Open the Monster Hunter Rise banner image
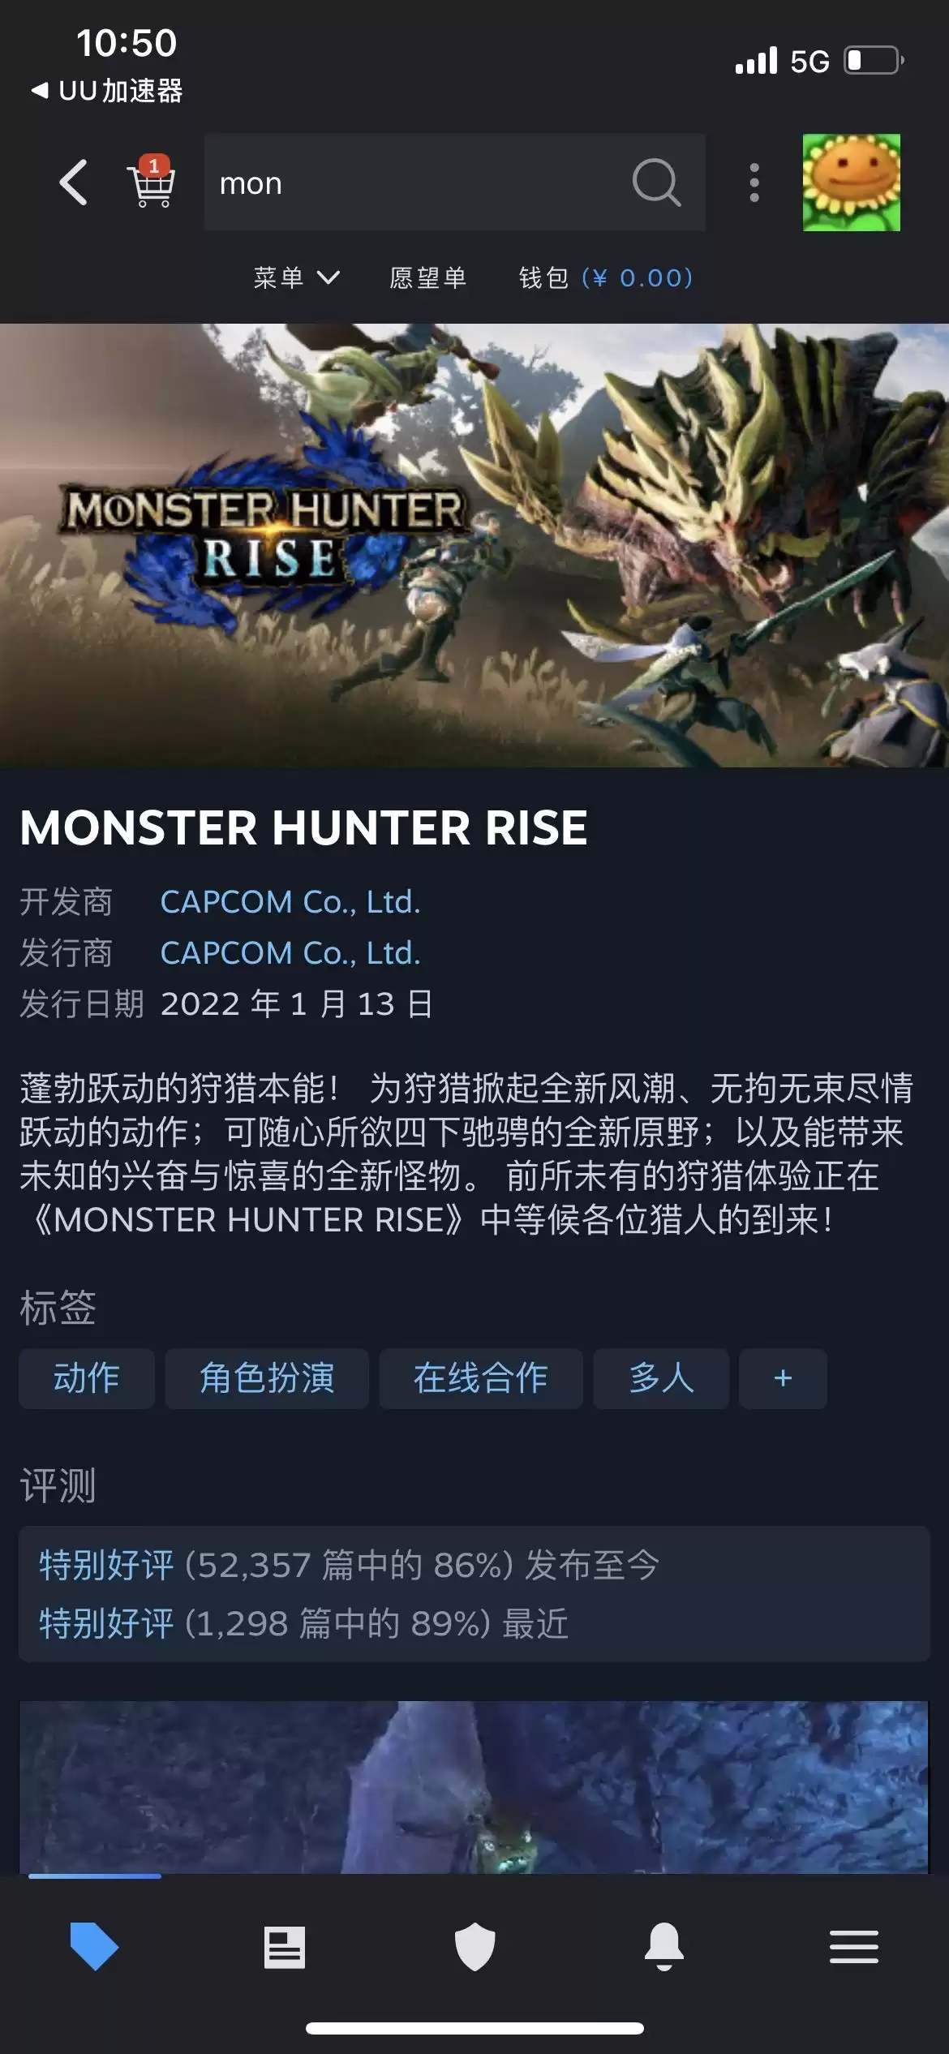Screen dimensions: 949x2054 (x=474, y=545)
